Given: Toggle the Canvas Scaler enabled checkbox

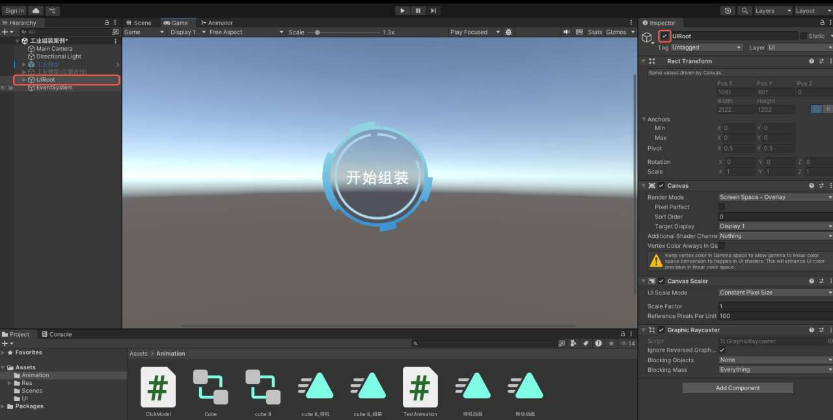Looking at the screenshot, I should click(x=662, y=282).
